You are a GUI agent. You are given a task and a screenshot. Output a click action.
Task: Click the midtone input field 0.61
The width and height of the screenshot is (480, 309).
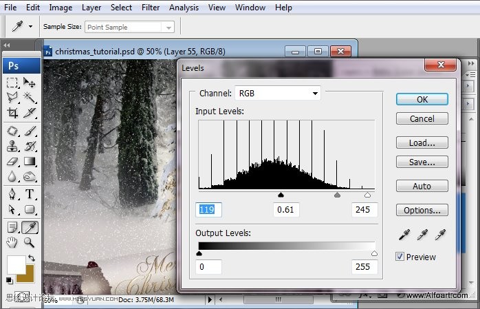point(286,210)
